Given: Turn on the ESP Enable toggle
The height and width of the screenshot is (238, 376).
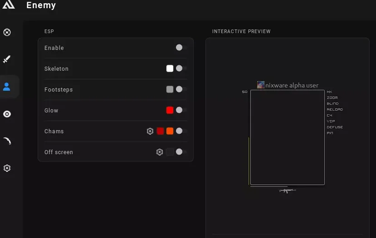Looking at the screenshot, I should click(181, 47).
